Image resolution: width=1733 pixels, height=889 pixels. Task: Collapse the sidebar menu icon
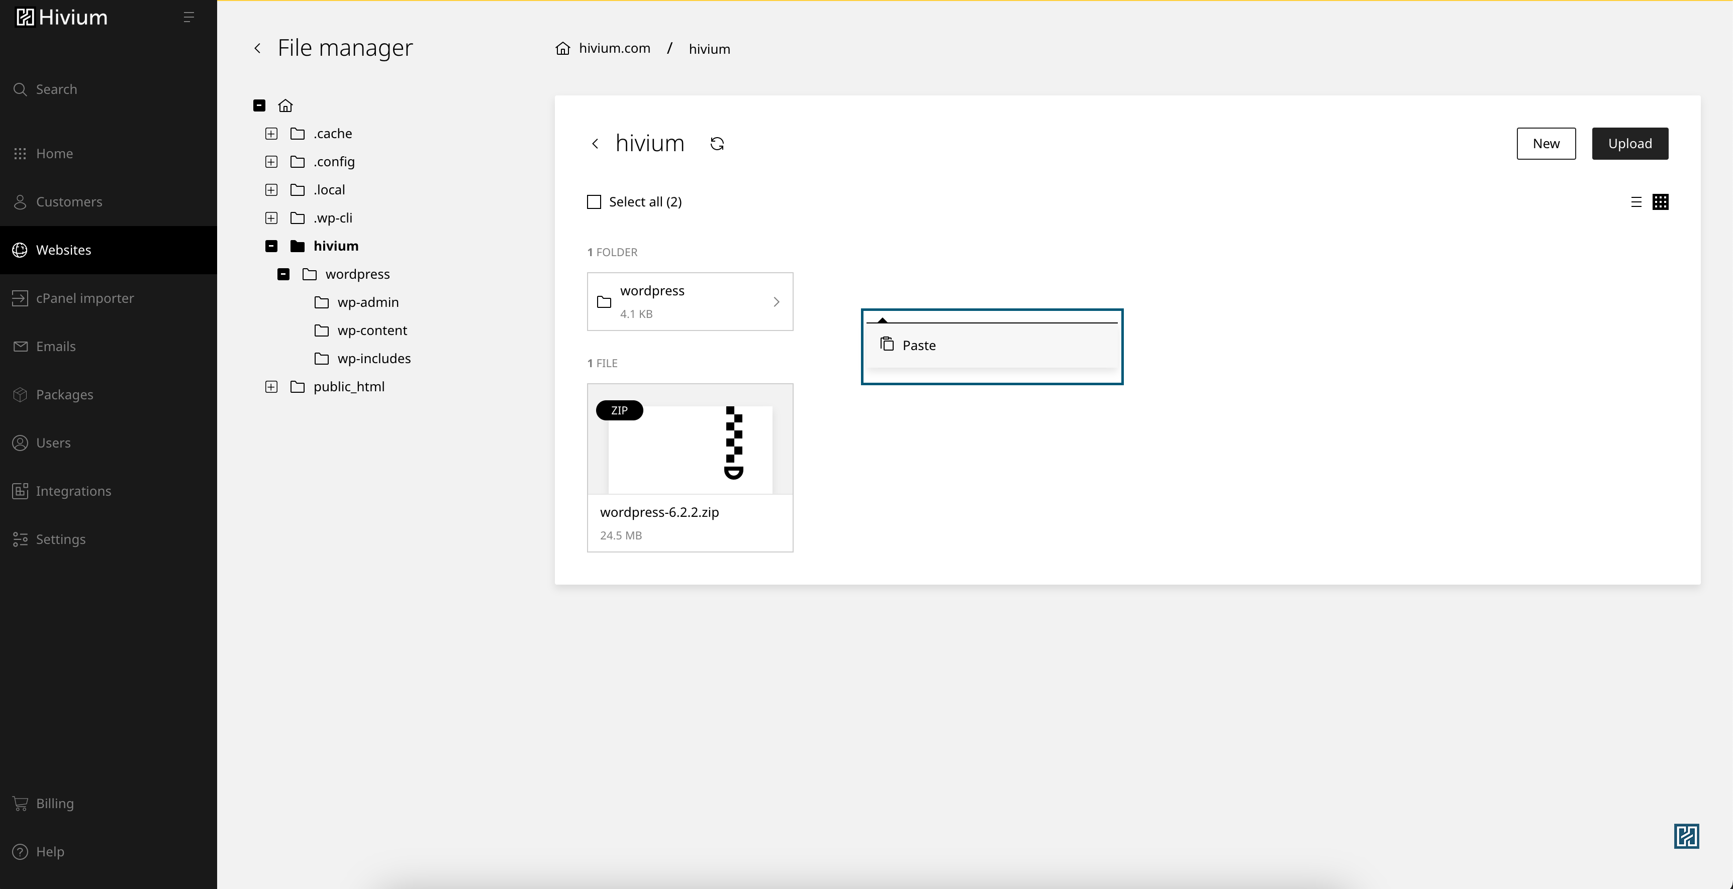(x=189, y=18)
